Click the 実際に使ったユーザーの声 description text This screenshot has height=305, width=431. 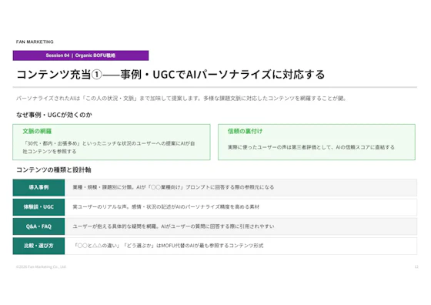pos(311,147)
